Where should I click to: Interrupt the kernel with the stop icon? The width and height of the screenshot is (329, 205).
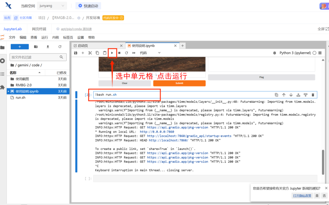(x=119, y=53)
